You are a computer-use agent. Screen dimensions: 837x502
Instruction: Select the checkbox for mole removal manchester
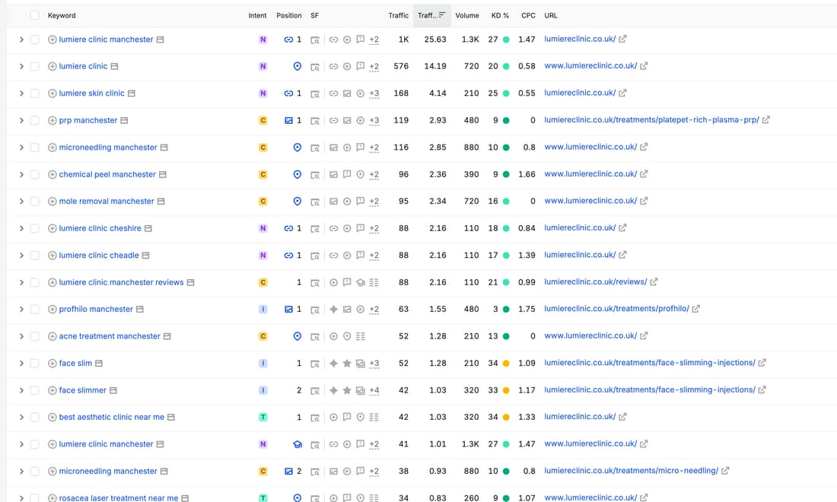(34, 202)
